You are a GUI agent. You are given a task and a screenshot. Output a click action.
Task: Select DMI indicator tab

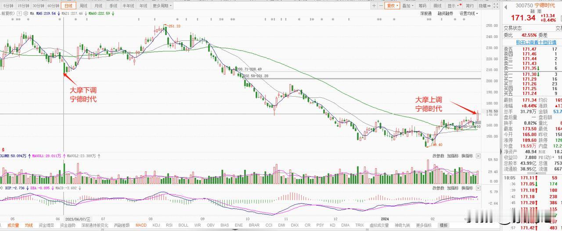281,225
